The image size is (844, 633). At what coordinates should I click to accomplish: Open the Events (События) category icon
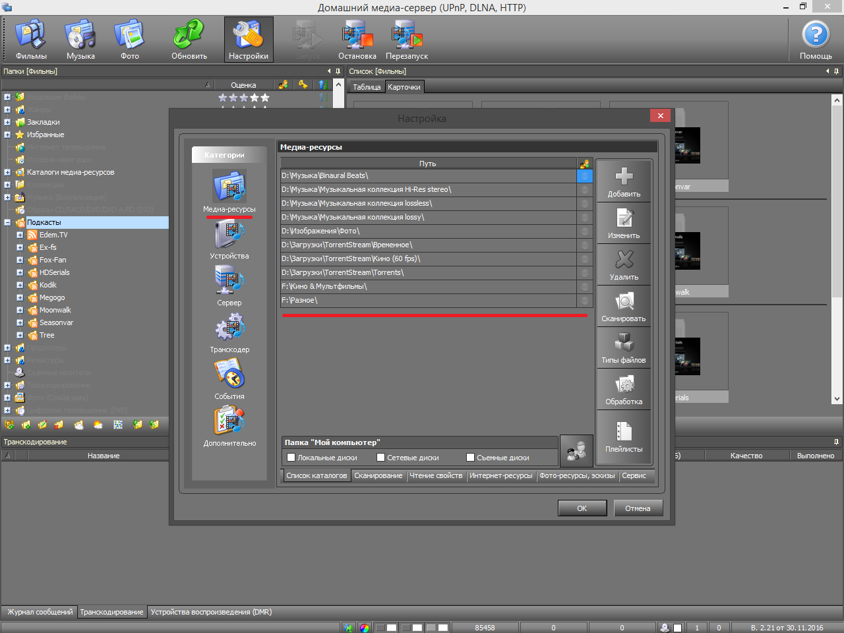click(x=229, y=375)
